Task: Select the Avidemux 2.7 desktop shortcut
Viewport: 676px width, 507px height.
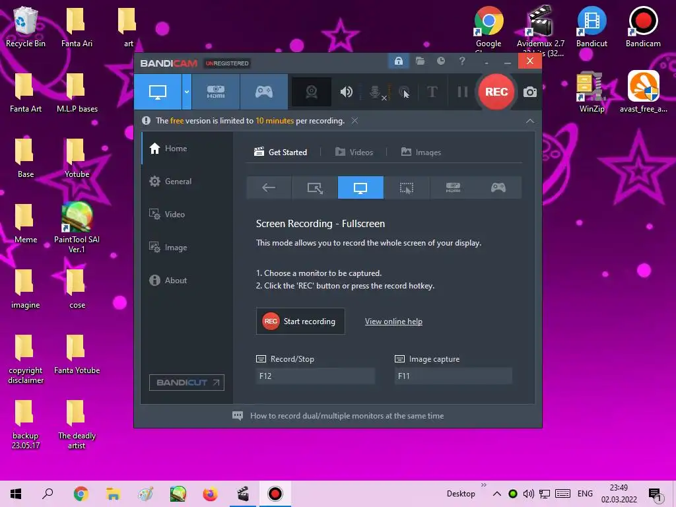Action: point(540,31)
